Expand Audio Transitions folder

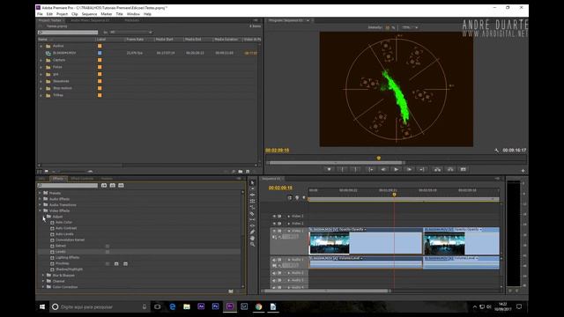pyautogui.click(x=40, y=205)
